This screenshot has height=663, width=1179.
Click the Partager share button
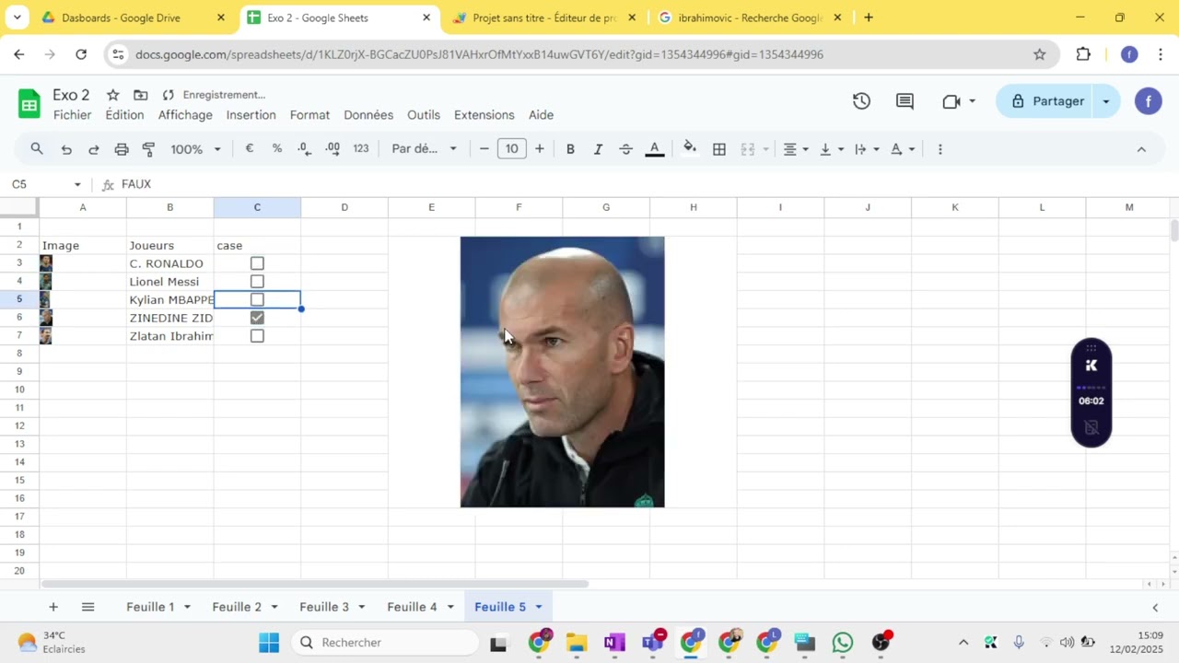click(1047, 101)
